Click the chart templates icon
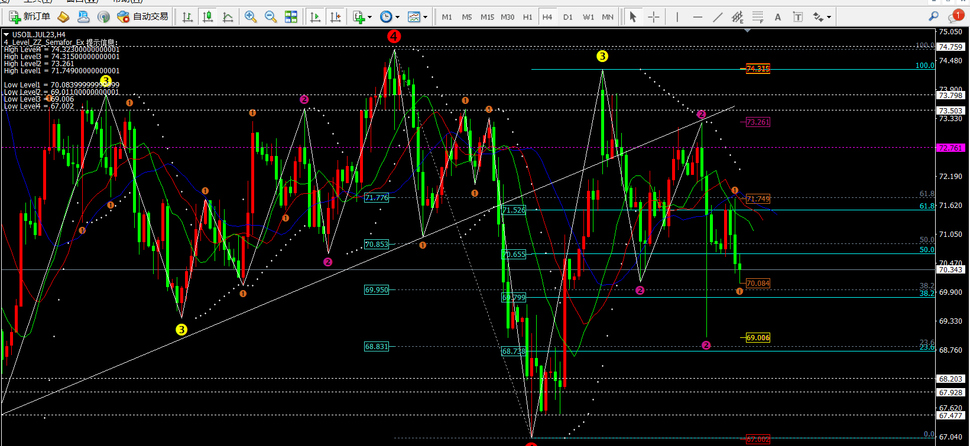 [414, 17]
